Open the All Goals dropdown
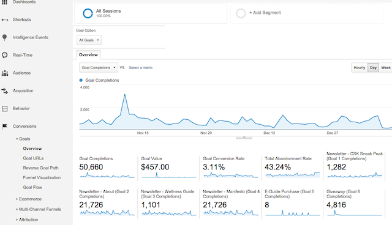Image resolution: width=392 pixels, height=225 pixels. [x=89, y=40]
